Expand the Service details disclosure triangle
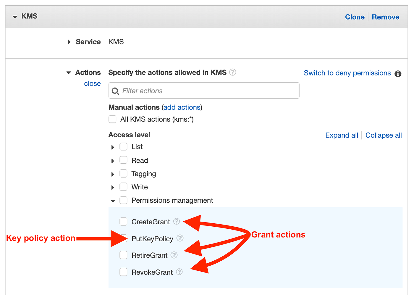Image resolution: width=414 pixels, height=295 pixels. tap(69, 42)
